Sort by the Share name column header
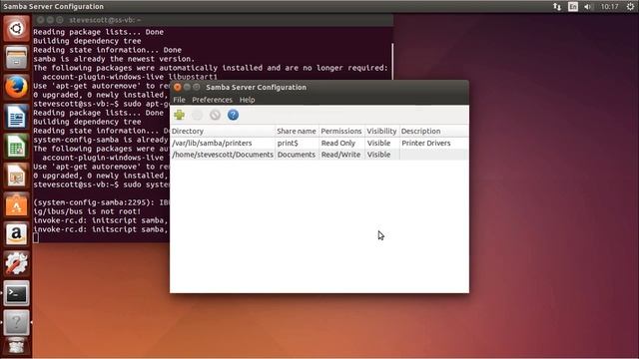This screenshot has width=639, height=359. (x=297, y=131)
